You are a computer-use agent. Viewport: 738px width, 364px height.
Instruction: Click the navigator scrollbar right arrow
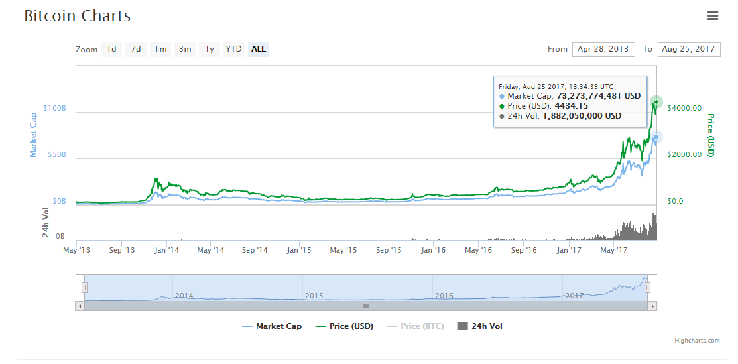click(652, 306)
